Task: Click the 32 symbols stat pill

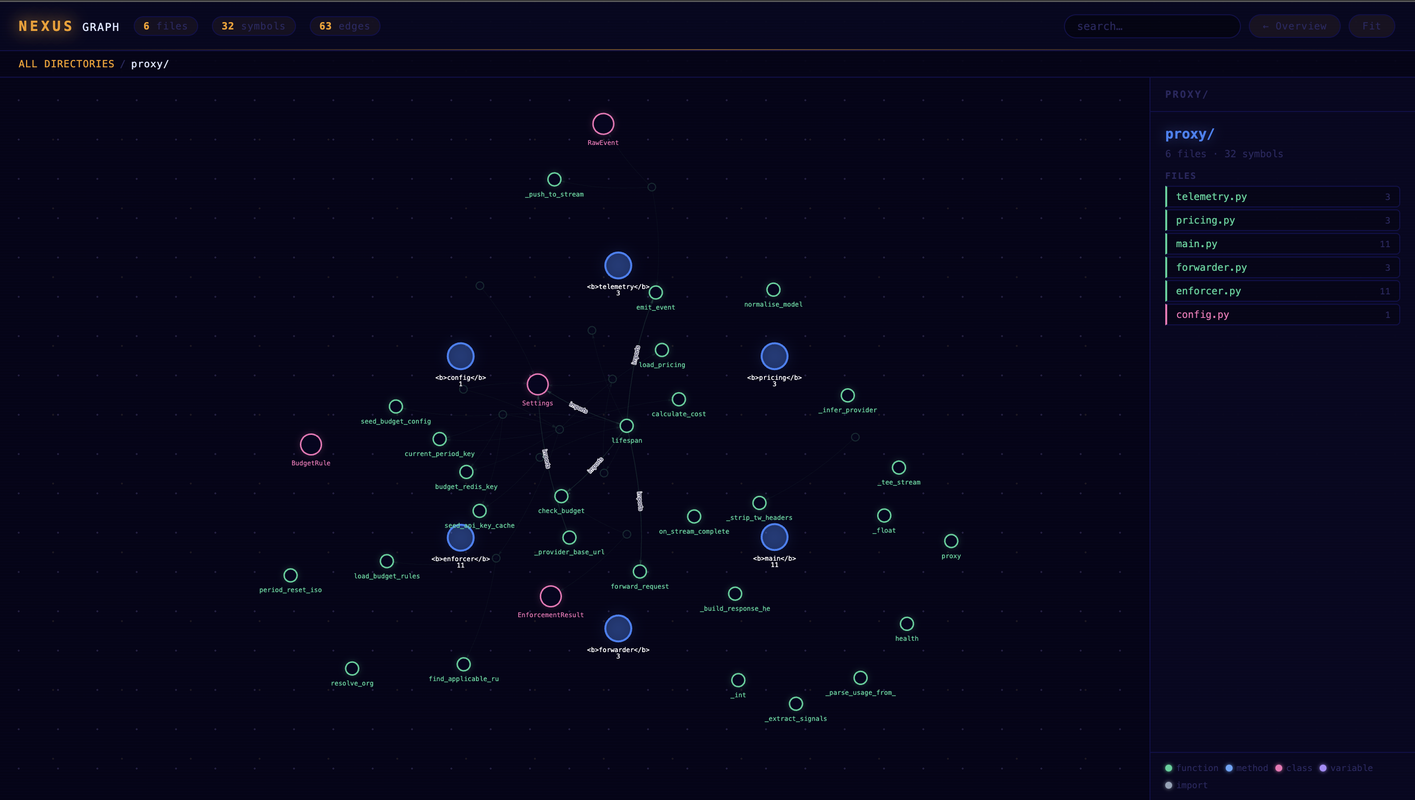Action: [253, 26]
